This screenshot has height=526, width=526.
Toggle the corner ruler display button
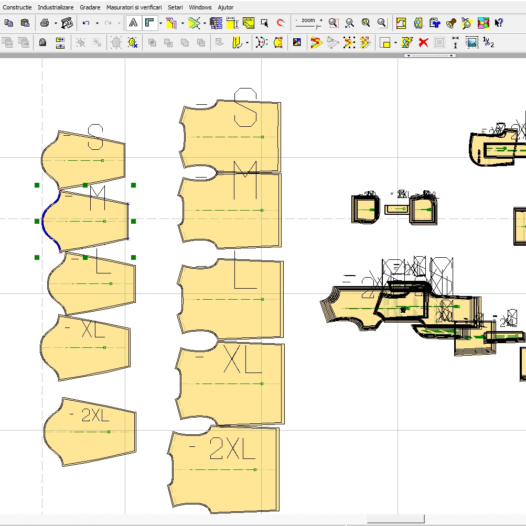click(150, 23)
